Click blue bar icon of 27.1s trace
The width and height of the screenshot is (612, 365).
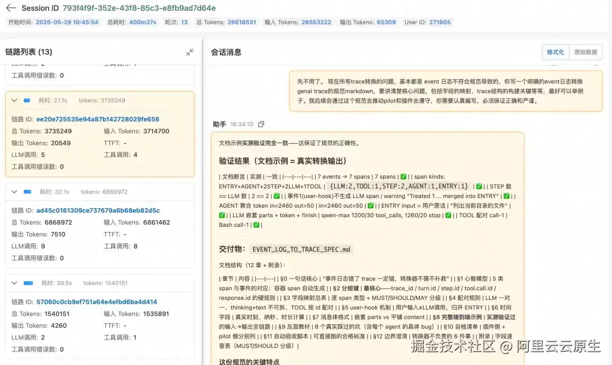[x=27, y=101]
